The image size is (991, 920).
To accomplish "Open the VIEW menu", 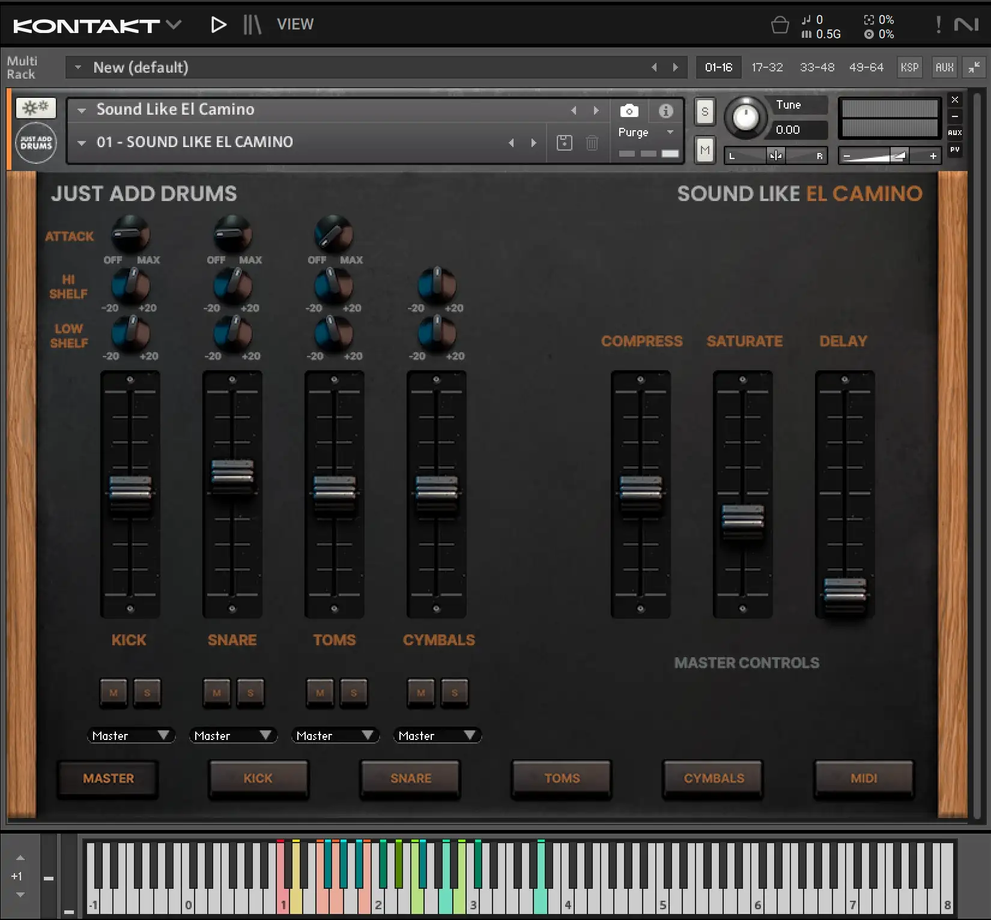I will tap(295, 25).
